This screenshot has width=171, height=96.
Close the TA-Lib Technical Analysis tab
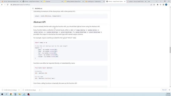[20, 2]
